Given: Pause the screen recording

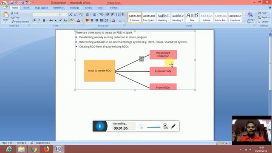Looking at the screenshot, I should click(100, 126).
